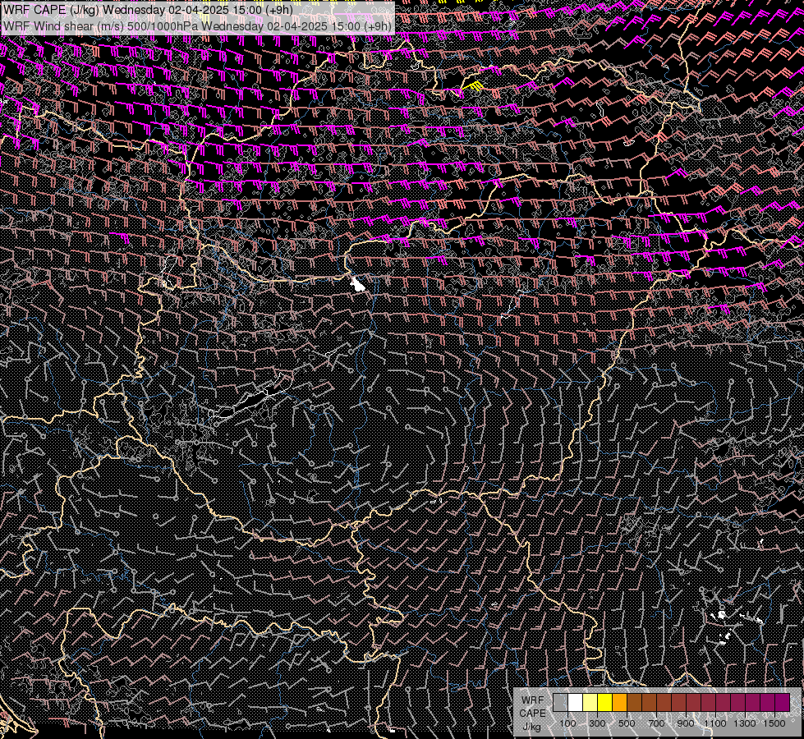Click the legend value 1100
Screen dimensions: 804x739
point(714,723)
